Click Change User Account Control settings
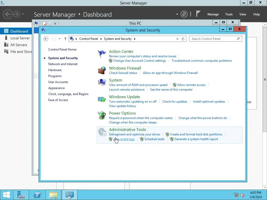Image resolution: width=267 pixels, height=200 pixels. click(x=139, y=61)
